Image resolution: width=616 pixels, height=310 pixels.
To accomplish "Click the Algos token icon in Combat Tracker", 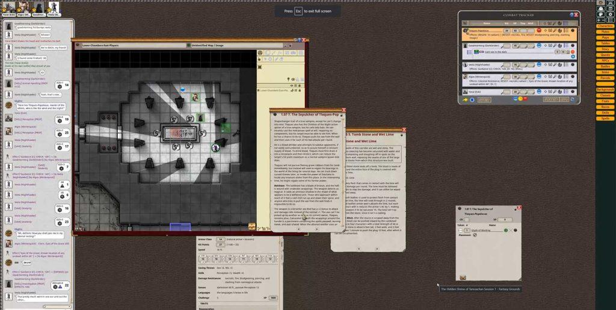I will click(x=465, y=76).
